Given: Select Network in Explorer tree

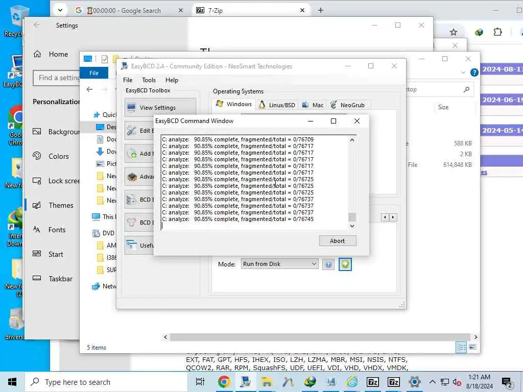Looking at the screenshot, I should (104, 286).
